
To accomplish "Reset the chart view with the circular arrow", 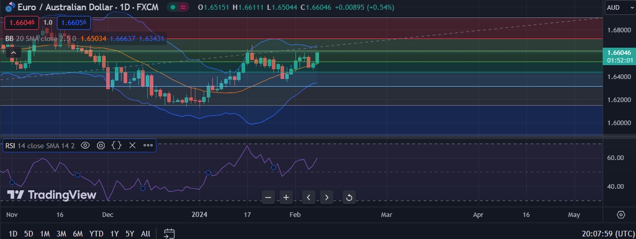I will click(349, 197).
